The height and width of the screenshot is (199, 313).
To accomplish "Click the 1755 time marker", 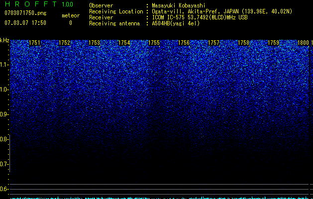I will point(154,43).
